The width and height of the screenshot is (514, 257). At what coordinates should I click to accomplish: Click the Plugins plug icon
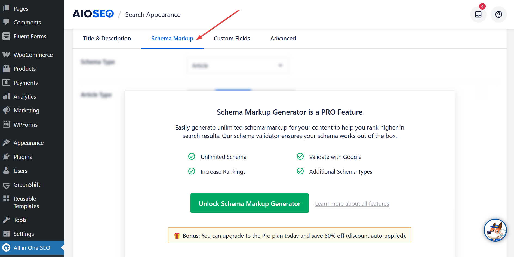pos(6,157)
